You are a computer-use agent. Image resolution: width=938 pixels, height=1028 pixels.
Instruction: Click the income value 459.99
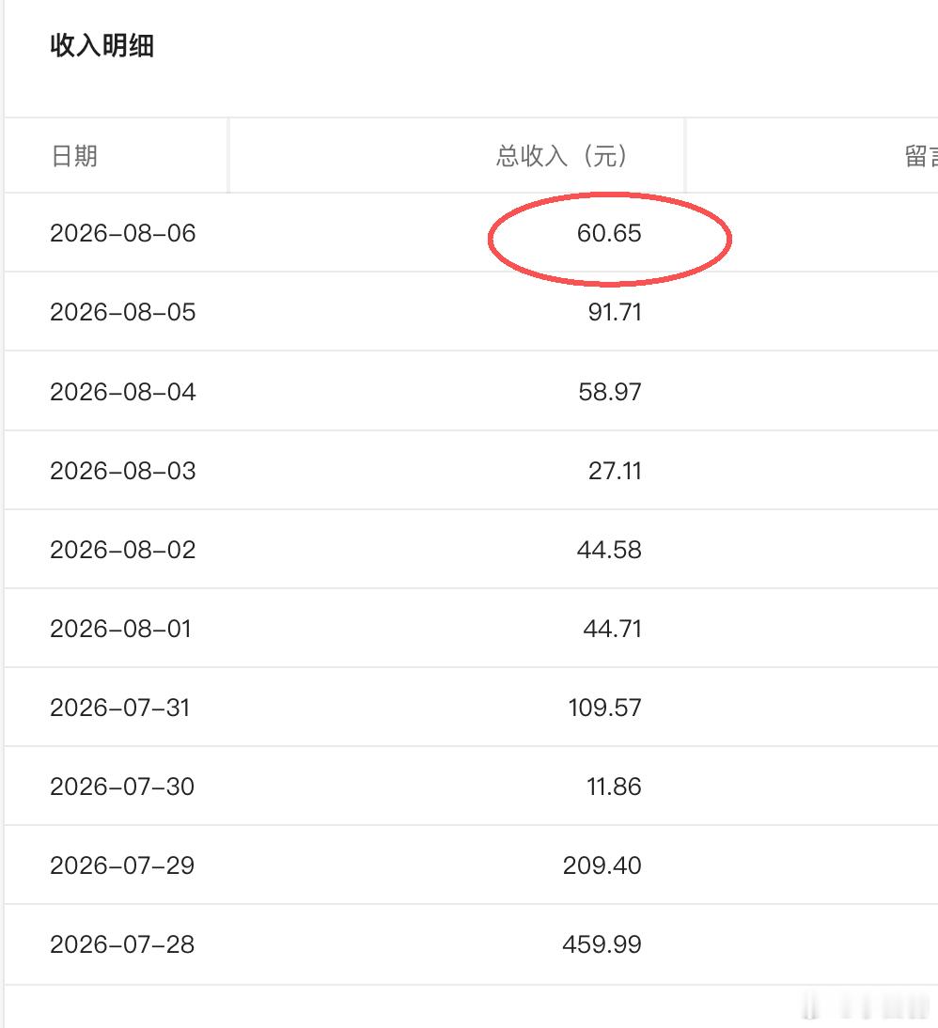pyautogui.click(x=602, y=944)
